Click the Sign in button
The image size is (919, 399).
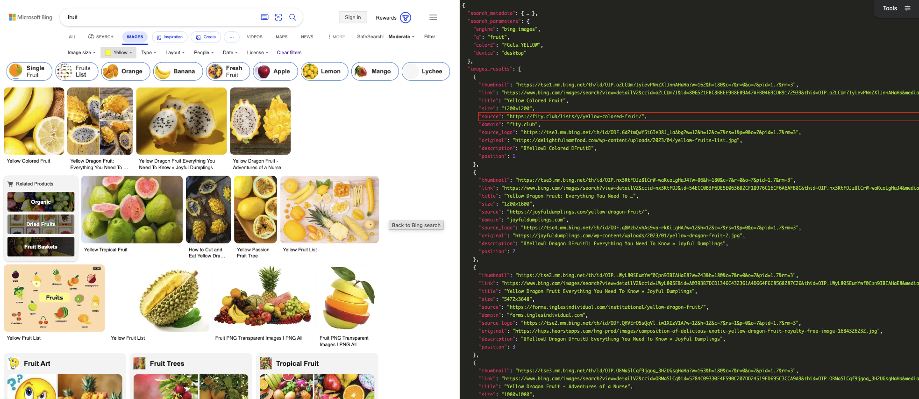(353, 17)
